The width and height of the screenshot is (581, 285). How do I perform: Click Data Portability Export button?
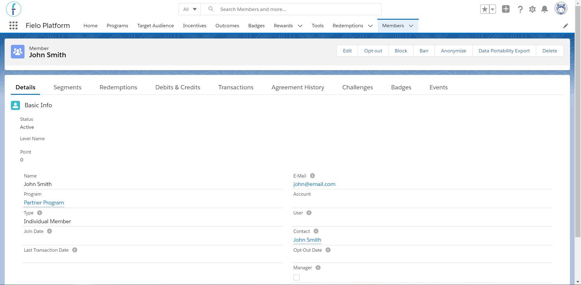(x=504, y=51)
